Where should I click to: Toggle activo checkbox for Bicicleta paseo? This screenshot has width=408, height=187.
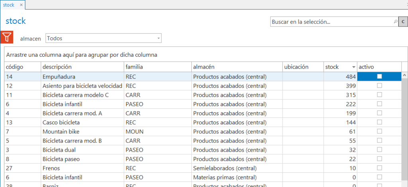380,158
